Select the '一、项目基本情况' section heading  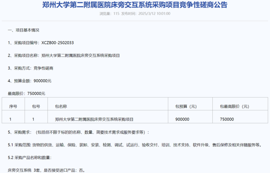coord(24,30)
